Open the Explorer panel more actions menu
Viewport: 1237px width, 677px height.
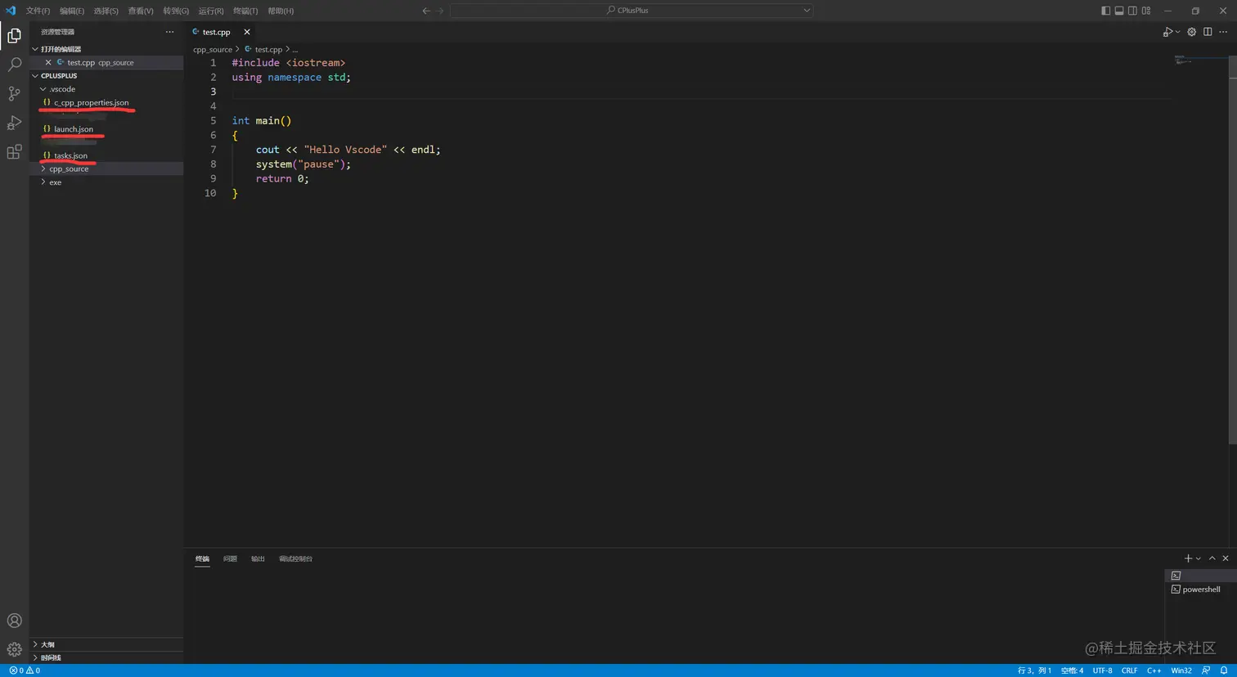pyautogui.click(x=169, y=32)
